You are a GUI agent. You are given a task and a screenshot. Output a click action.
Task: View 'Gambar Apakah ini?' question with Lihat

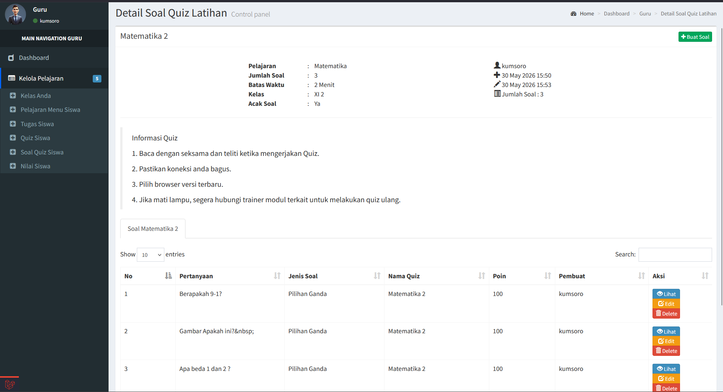point(666,331)
